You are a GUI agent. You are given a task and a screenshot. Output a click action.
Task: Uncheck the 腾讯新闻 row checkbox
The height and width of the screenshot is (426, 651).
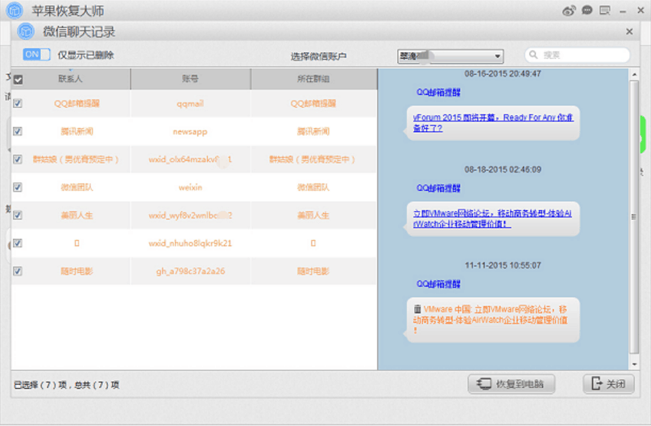18,131
